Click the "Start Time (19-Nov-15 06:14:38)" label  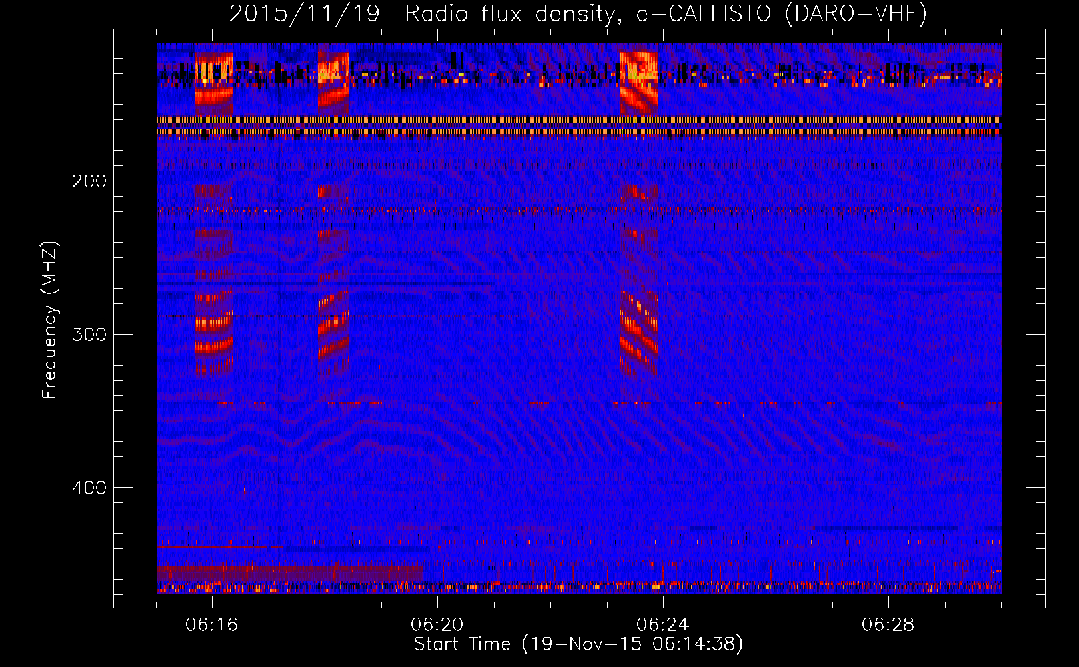[x=579, y=644]
